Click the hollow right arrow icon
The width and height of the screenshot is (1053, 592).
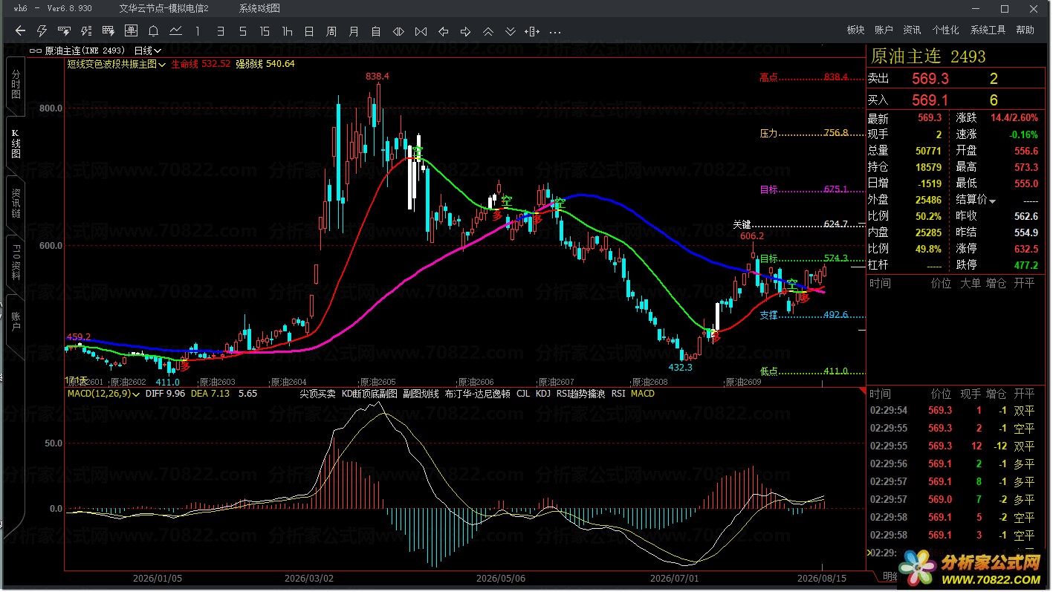tap(465, 31)
